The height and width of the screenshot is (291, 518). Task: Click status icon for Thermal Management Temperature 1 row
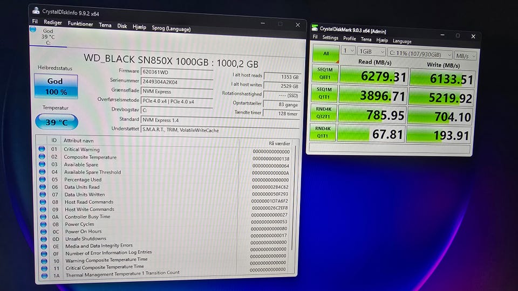point(44,275)
